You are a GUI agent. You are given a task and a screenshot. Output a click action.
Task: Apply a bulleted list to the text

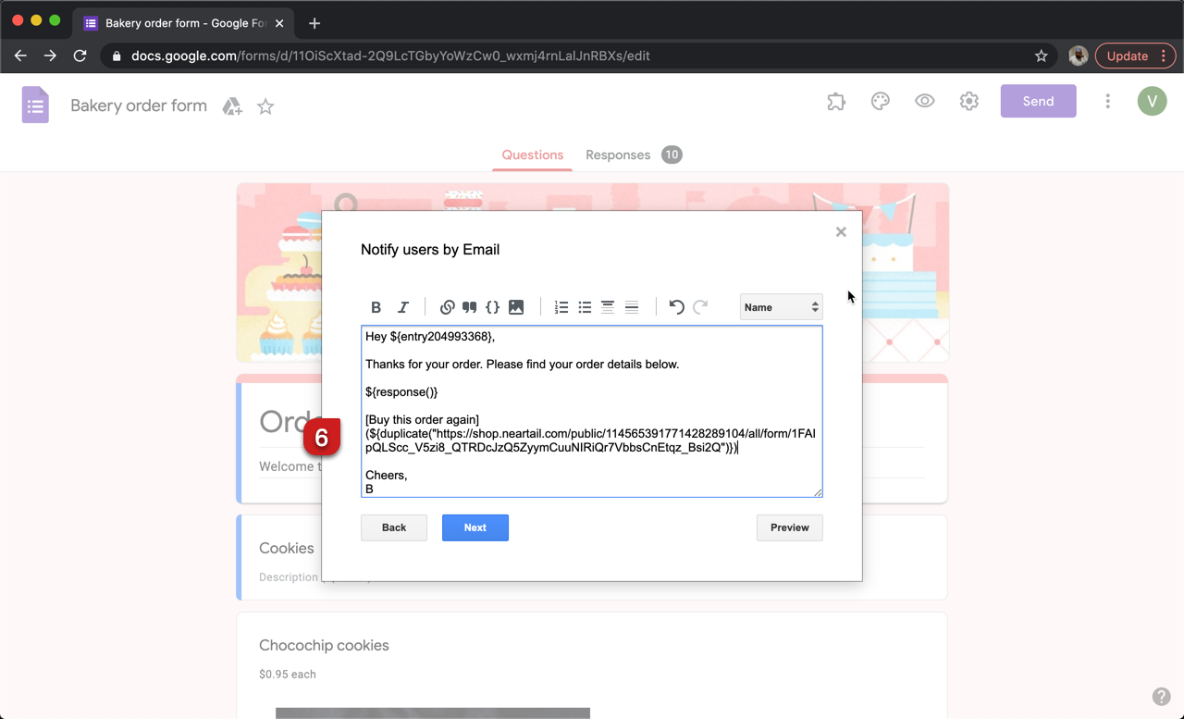585,306
